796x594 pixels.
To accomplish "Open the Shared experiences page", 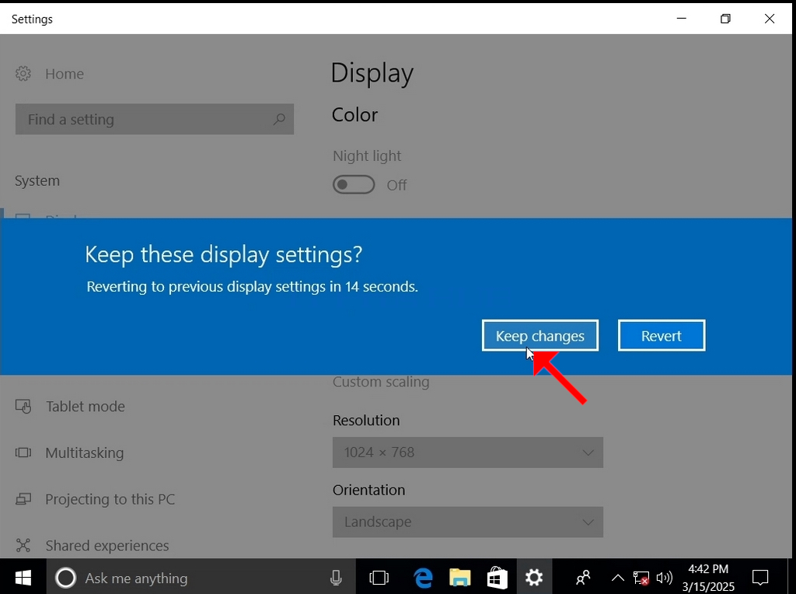I will pos(107,545).
